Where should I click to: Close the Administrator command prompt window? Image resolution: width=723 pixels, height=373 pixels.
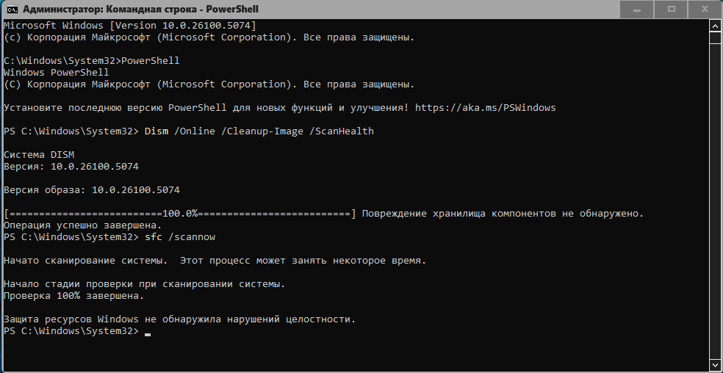pos(705,9)
